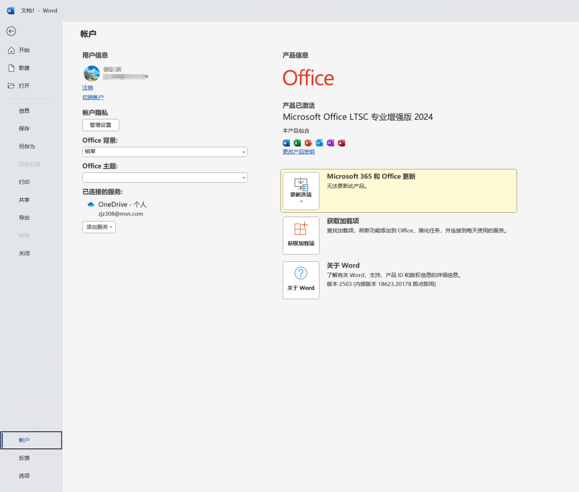
Task: Click the PowerPoint app icon
Action: 308,143
